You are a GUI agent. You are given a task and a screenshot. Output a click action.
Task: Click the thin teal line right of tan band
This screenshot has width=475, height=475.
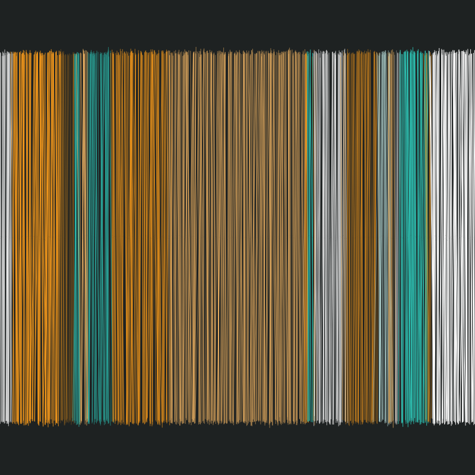[310, 237]
